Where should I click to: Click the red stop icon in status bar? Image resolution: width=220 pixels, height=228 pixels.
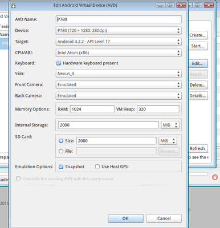215,177
